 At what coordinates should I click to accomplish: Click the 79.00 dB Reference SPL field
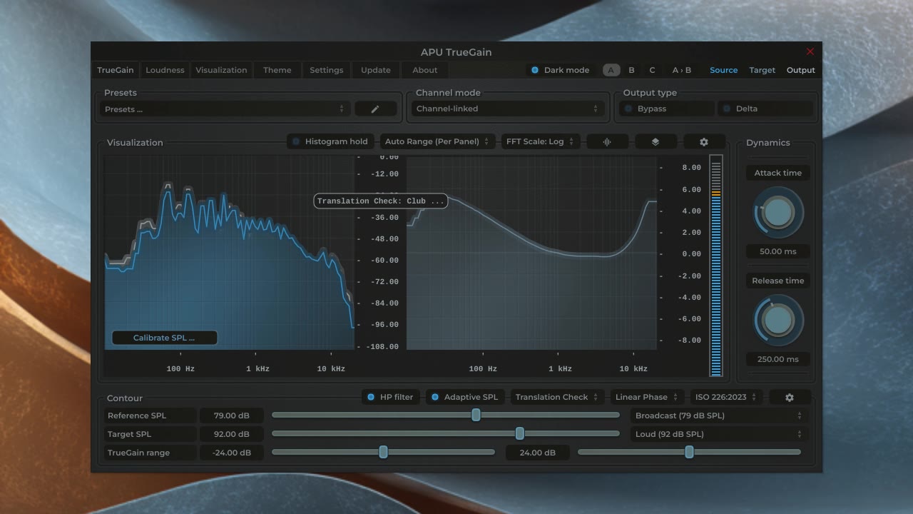pos(231,415)
